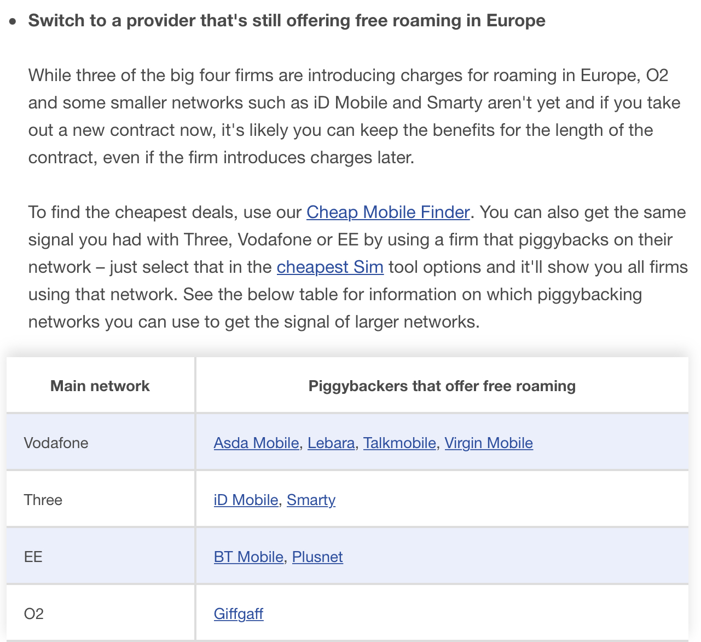Click the Piggybackers that offer free roaming header
The width and height of the screenshot is (701, 642).
442,386
